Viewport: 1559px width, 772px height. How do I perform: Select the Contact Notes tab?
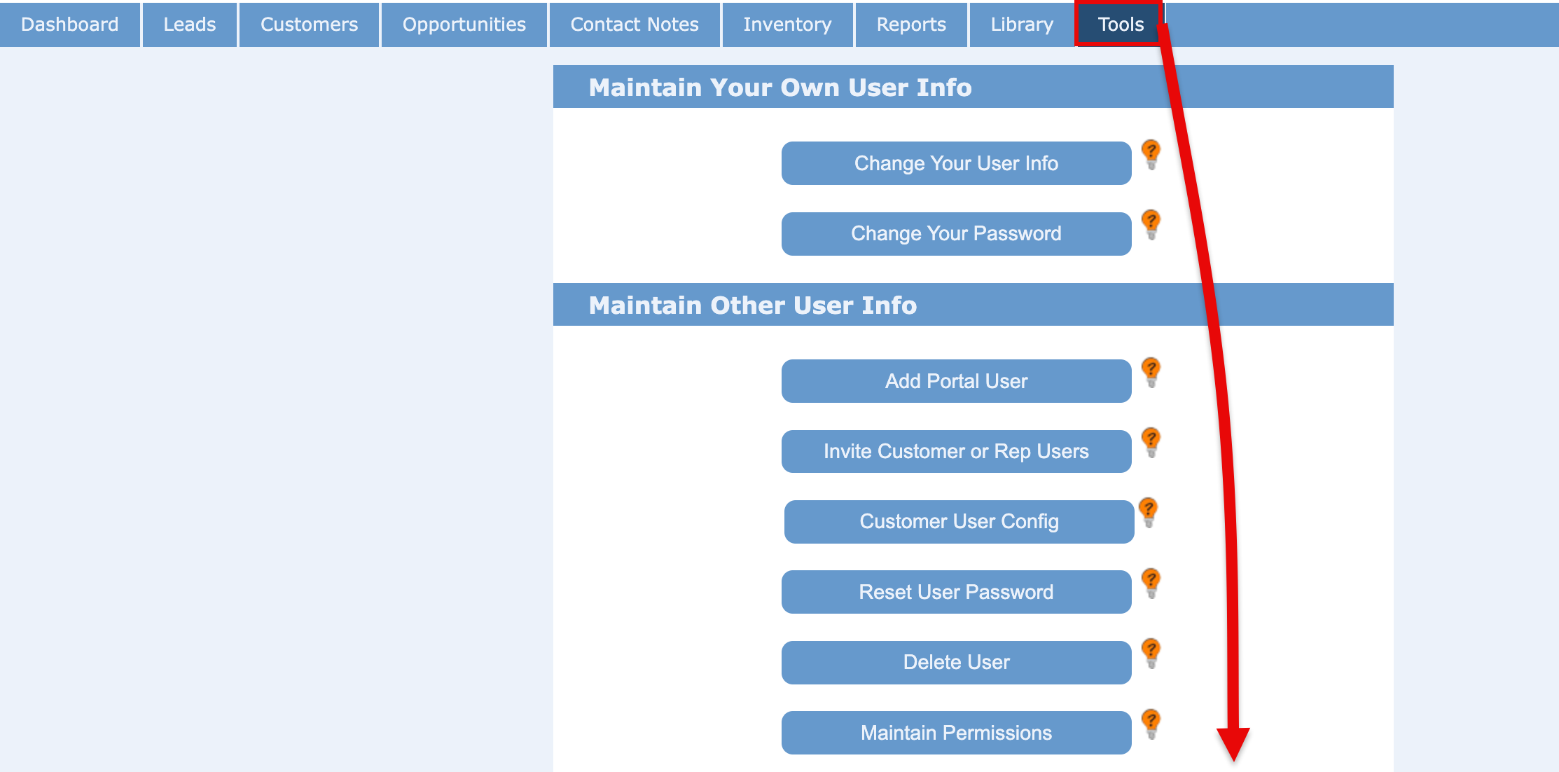pos(635,25)
